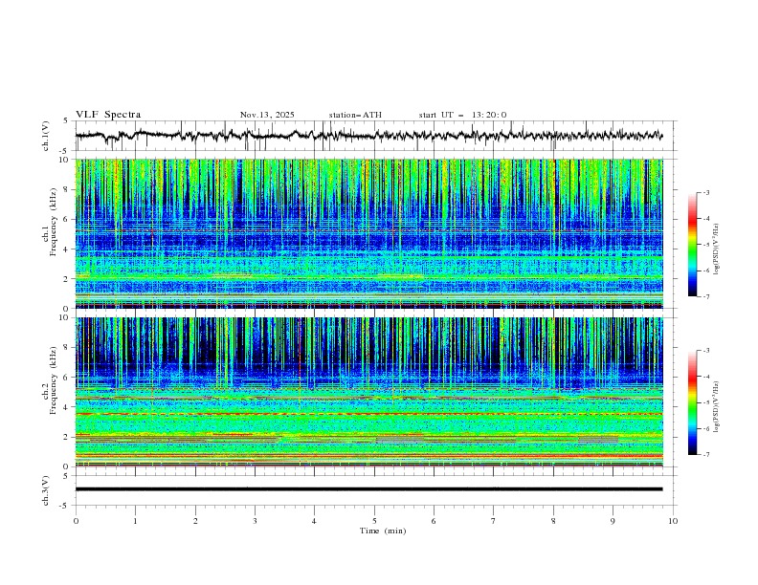Click the ch.2 'Frequency (kHz)' axis label
This screenshot has width=758, height=585.
(x=53, y=380)
